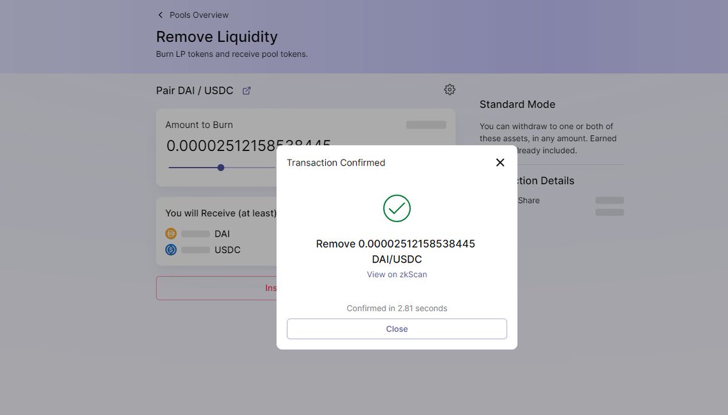728x415 pixels.
Task: Close the Transaction Confirmed dialog with X
Action: [x=500, y=163]
